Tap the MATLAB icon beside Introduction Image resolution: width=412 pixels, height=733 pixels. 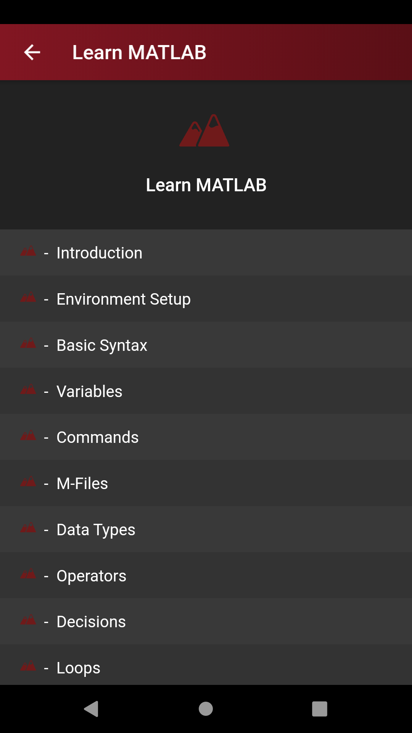(x=28, y=251)
